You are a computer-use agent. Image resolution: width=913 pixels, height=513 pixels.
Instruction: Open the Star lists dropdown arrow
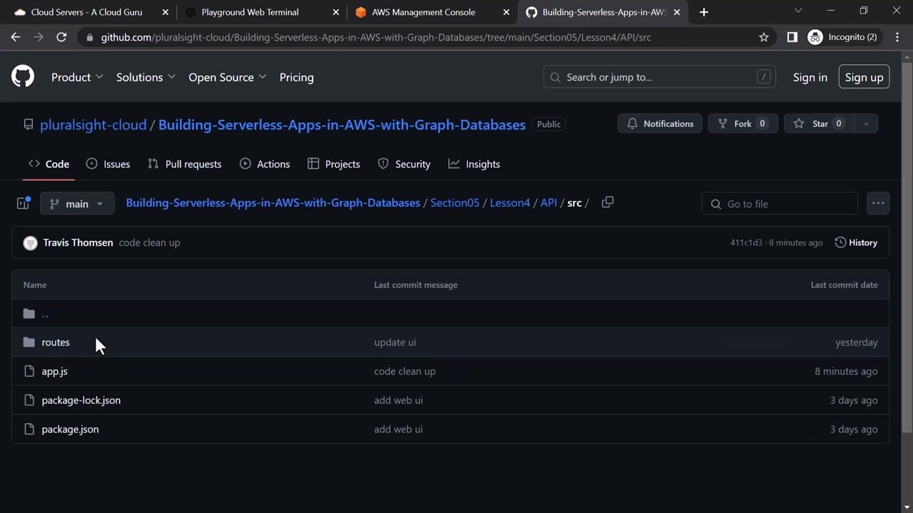click(866, 124)
